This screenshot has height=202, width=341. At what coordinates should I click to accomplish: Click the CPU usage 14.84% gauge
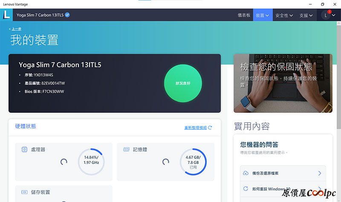tap(91, 162)
